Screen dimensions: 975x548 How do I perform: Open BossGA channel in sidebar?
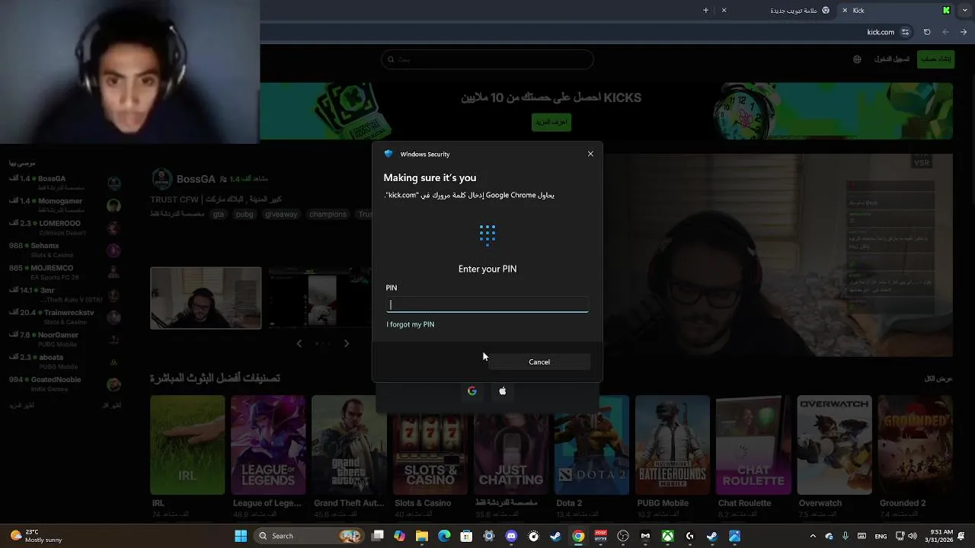point(65,183)
